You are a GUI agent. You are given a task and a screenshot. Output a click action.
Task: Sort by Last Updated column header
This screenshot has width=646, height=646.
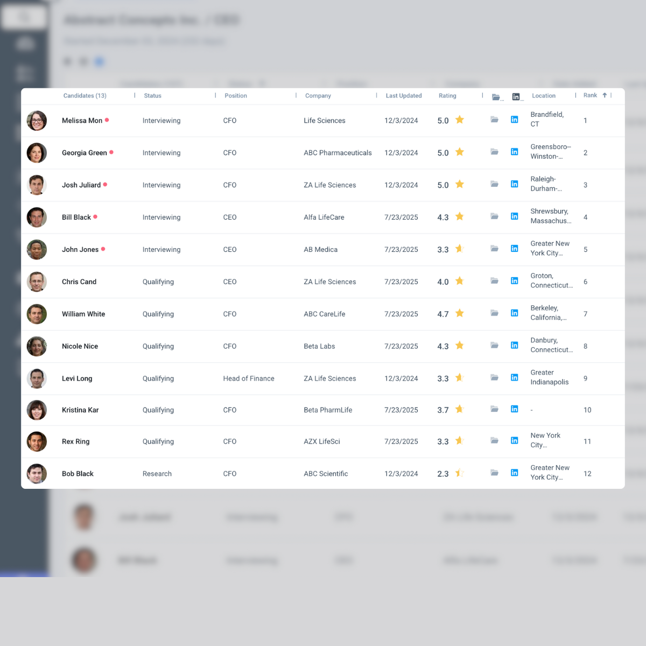404,96
